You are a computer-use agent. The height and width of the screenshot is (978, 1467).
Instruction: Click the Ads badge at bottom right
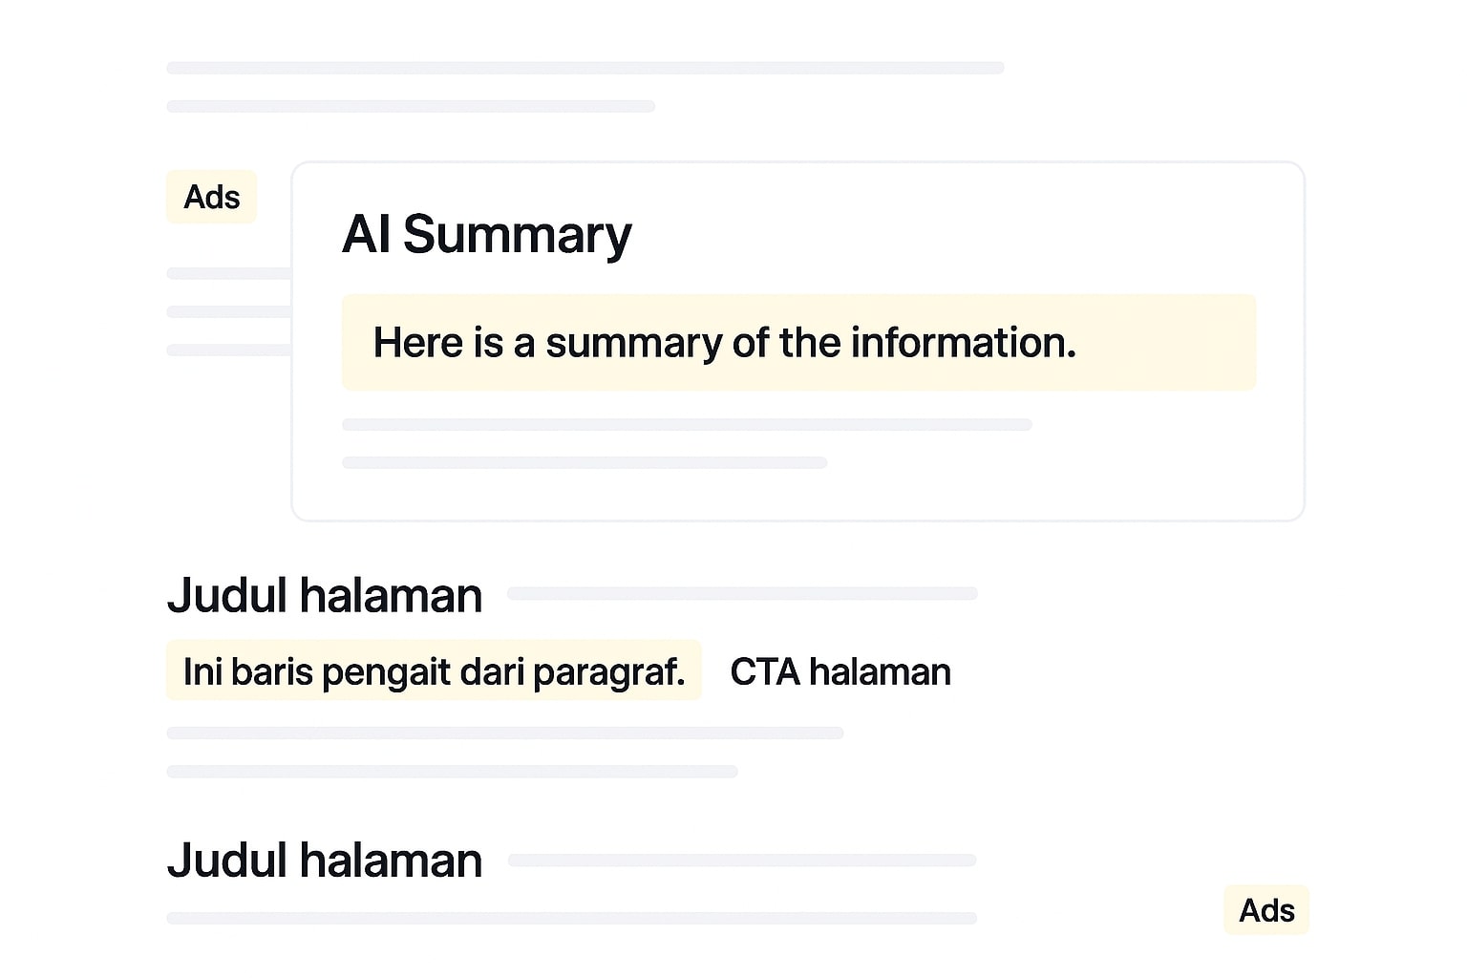(1265, 910)
